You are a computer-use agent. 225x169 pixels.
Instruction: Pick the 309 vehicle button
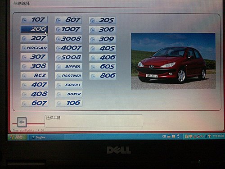tap(103, 39)
